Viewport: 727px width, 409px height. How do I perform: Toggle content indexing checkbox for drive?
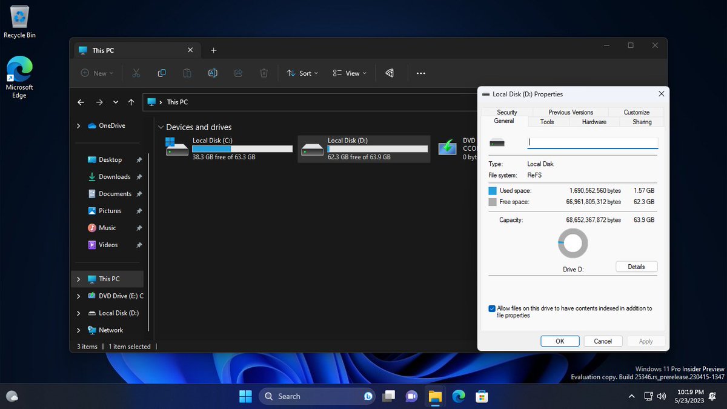pyautogui.click(x=492, y=308)
